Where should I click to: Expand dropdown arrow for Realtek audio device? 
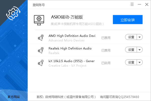tap(140, 50)
